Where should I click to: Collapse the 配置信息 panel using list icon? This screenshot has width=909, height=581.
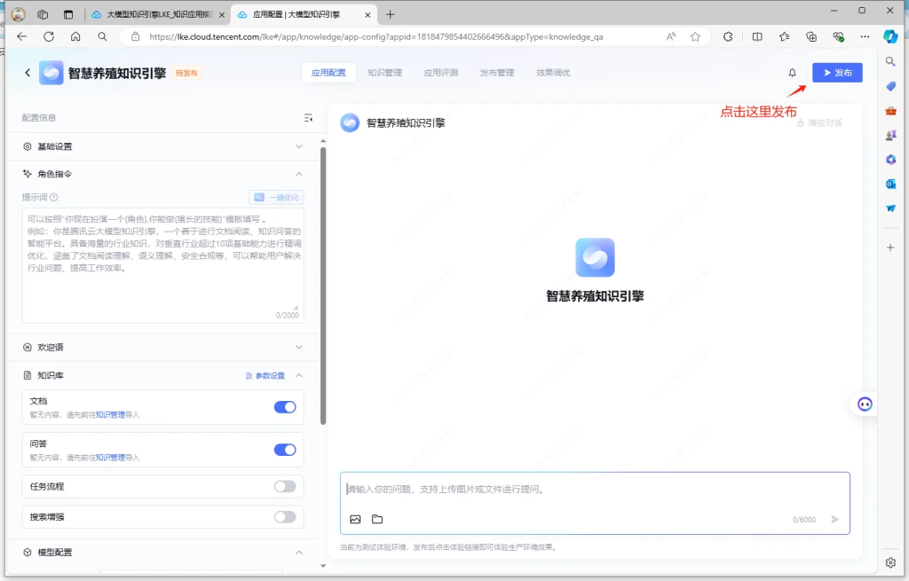pos(308,118)
